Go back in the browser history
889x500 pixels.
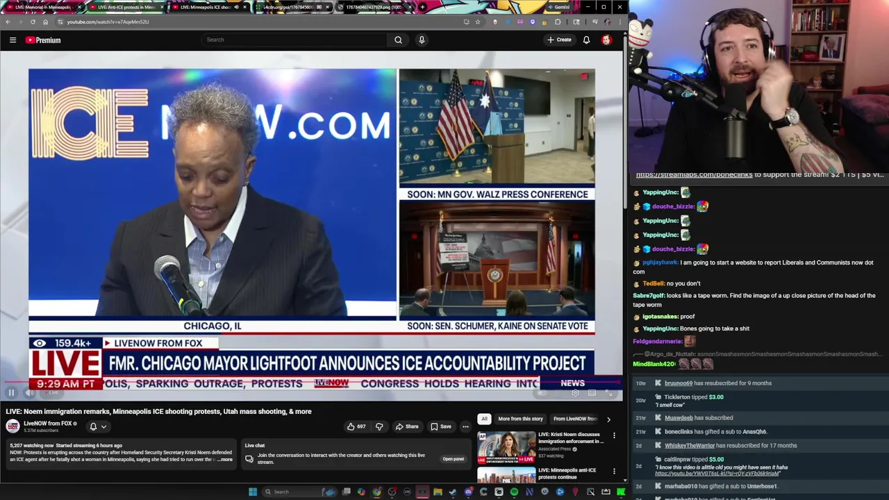click(x=8, y=22)
